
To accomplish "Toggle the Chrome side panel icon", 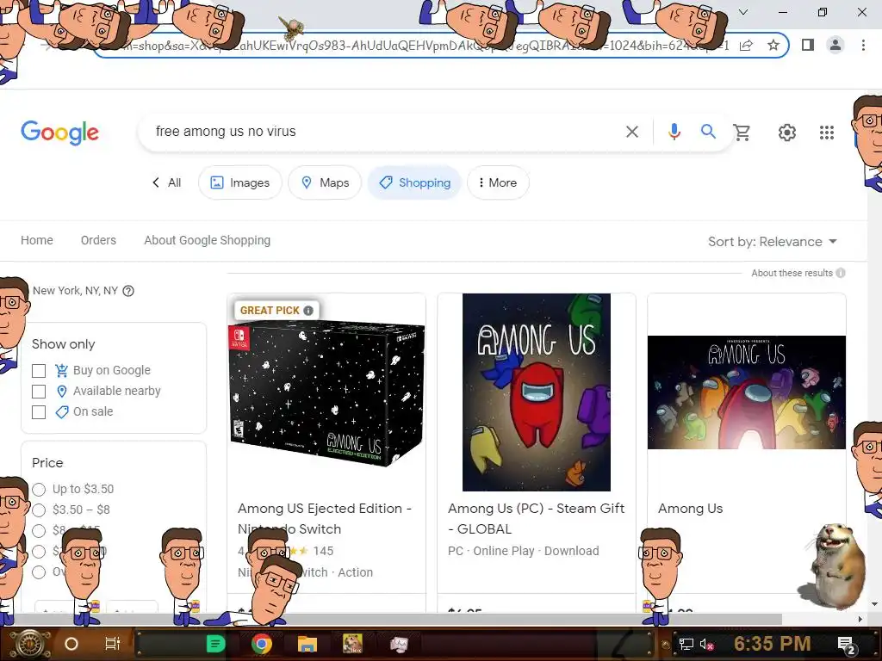I will coord(807,45).
